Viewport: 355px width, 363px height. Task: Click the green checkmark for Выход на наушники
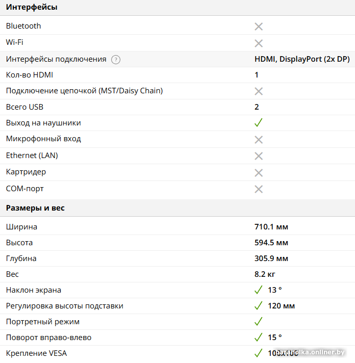[259, 123]
